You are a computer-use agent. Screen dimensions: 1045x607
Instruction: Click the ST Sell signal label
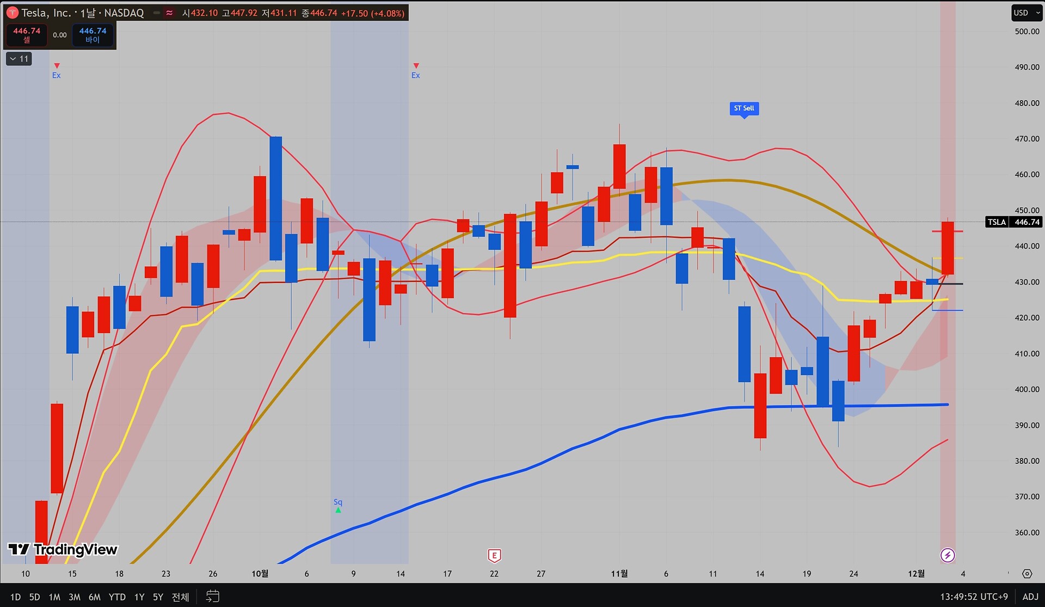[x=744, y=108]
